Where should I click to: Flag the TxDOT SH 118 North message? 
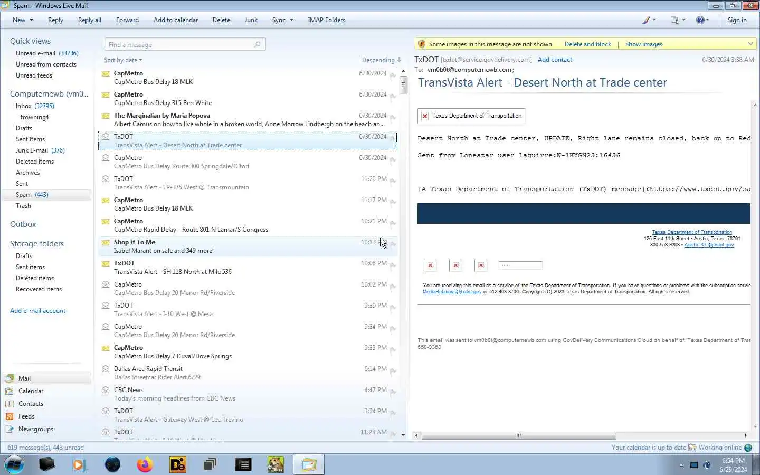point(393,265)
